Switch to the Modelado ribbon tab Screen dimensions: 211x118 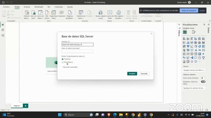39,7
